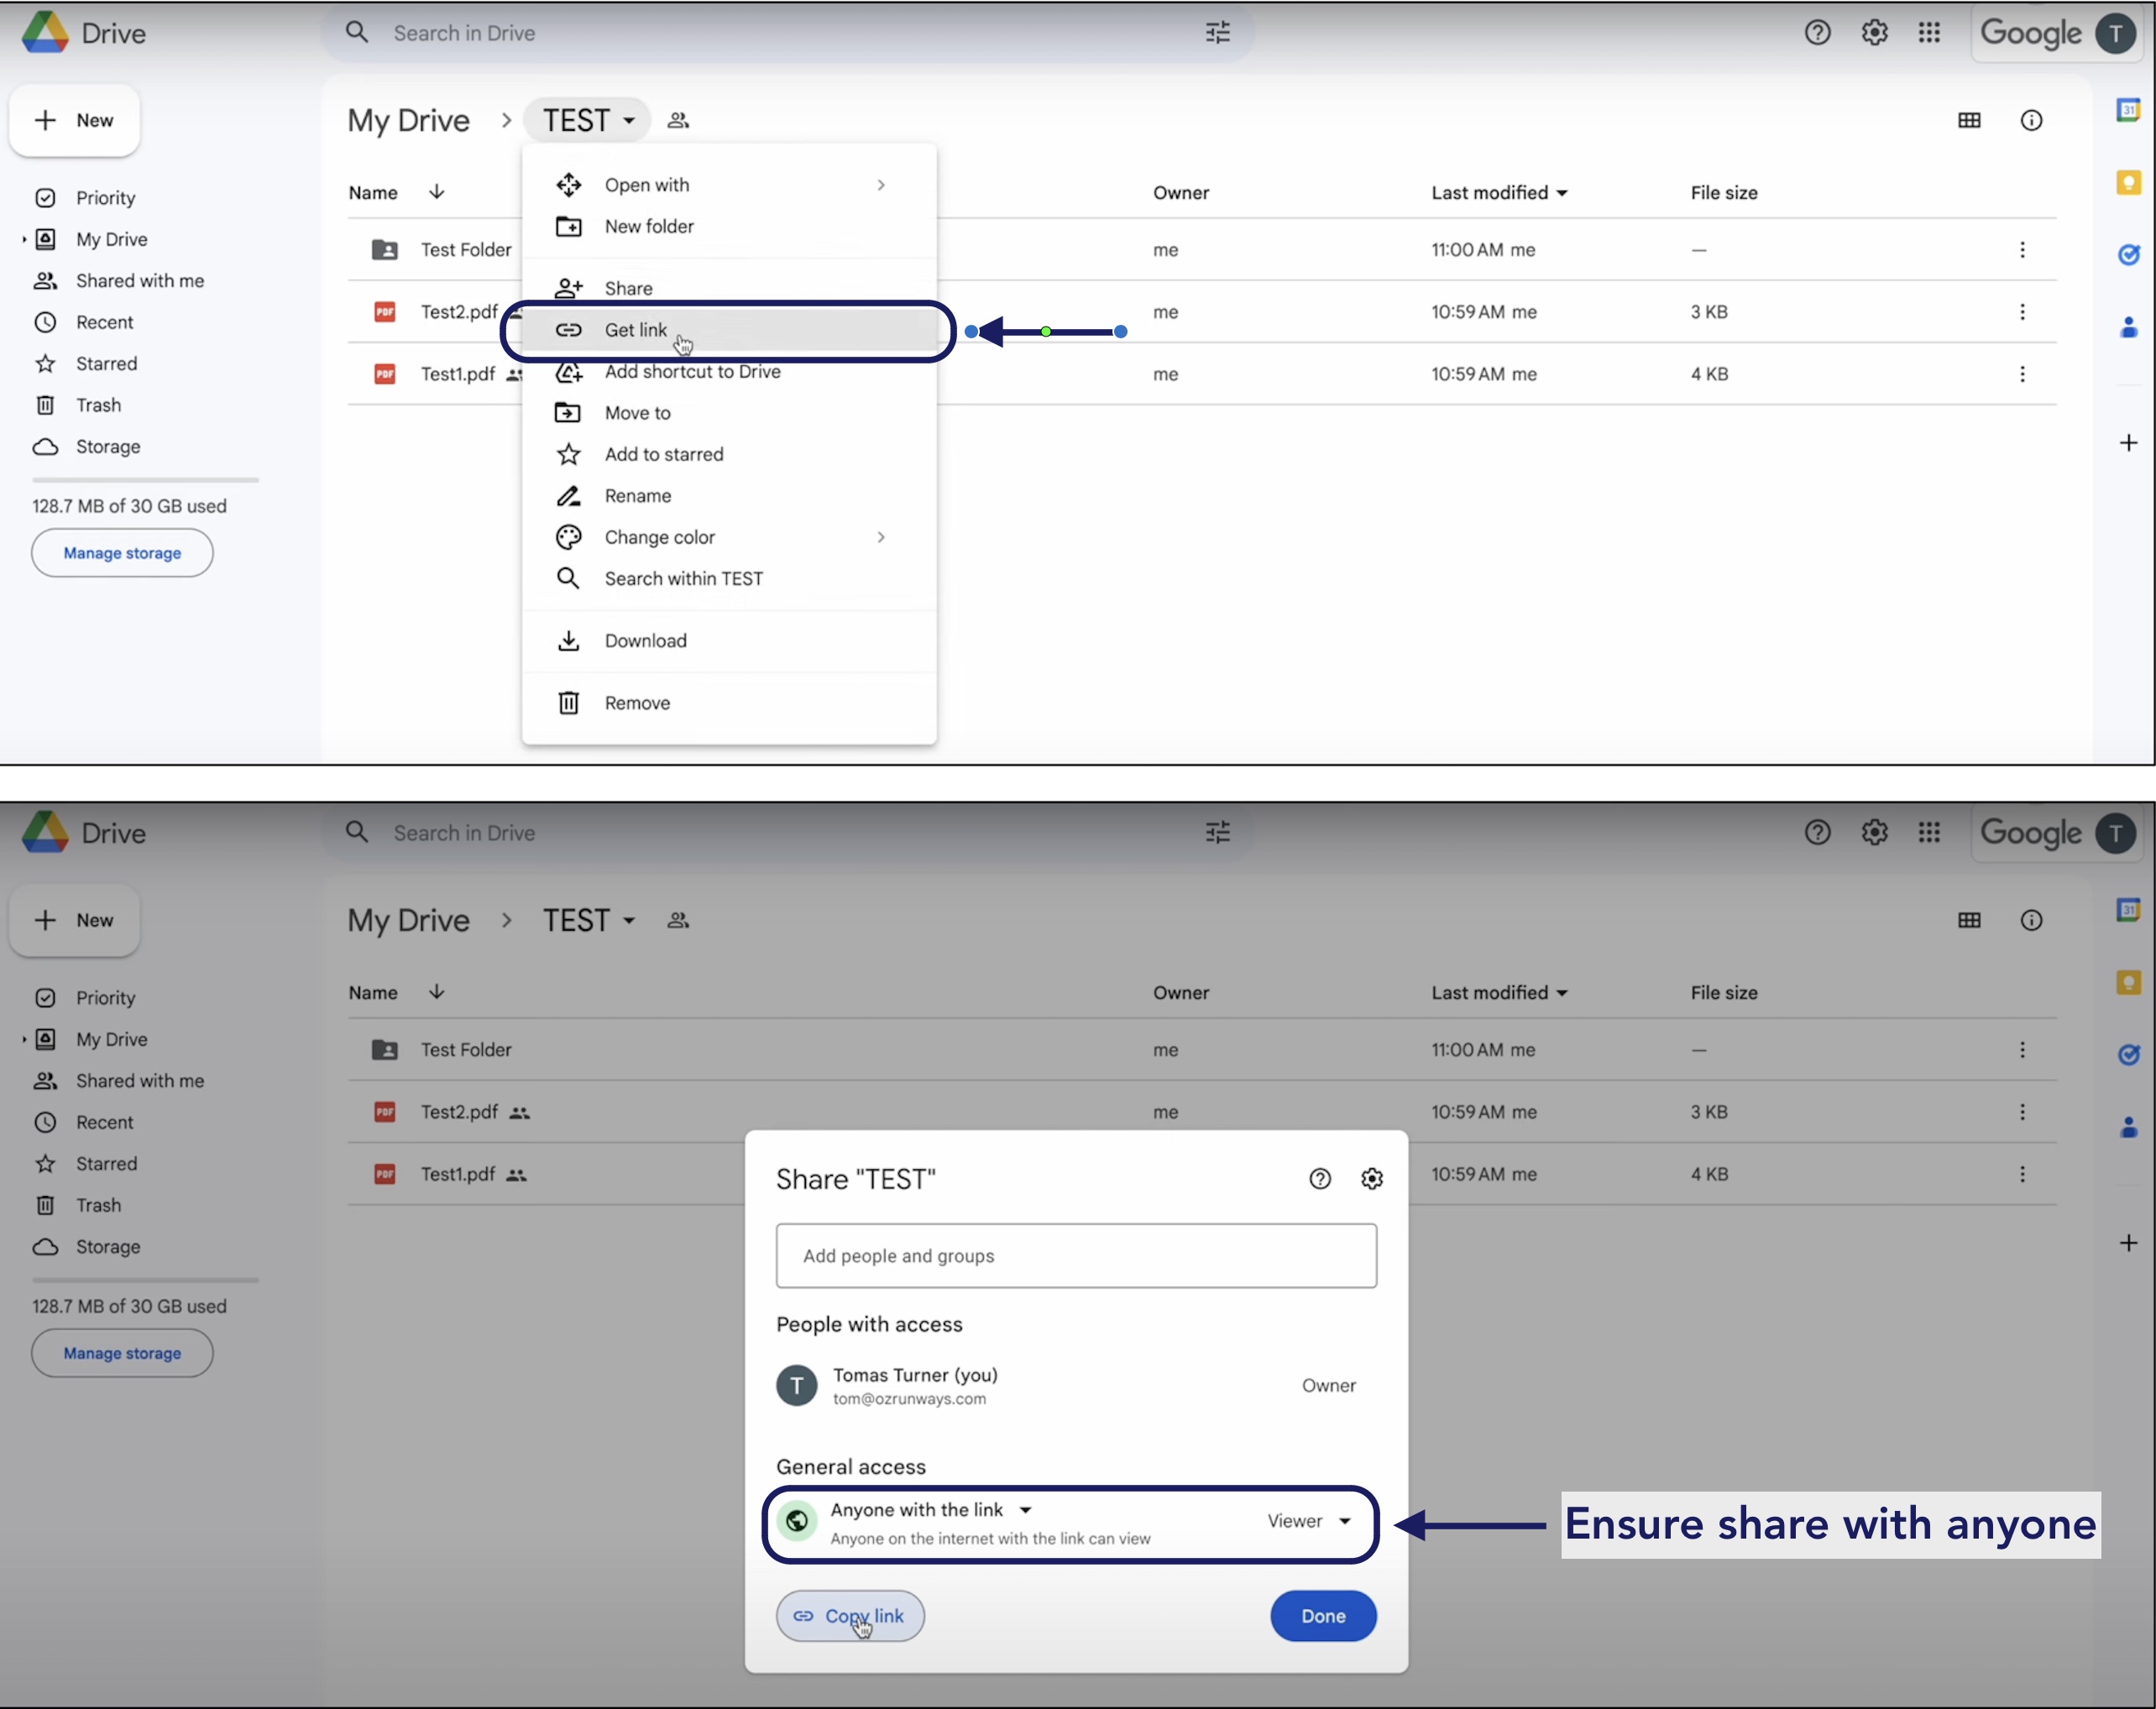The width and height of the screenshot is (2156, 1709).
Task: Open Test Folder more actions in context-menu window
Action: (x=2022, y=250)
